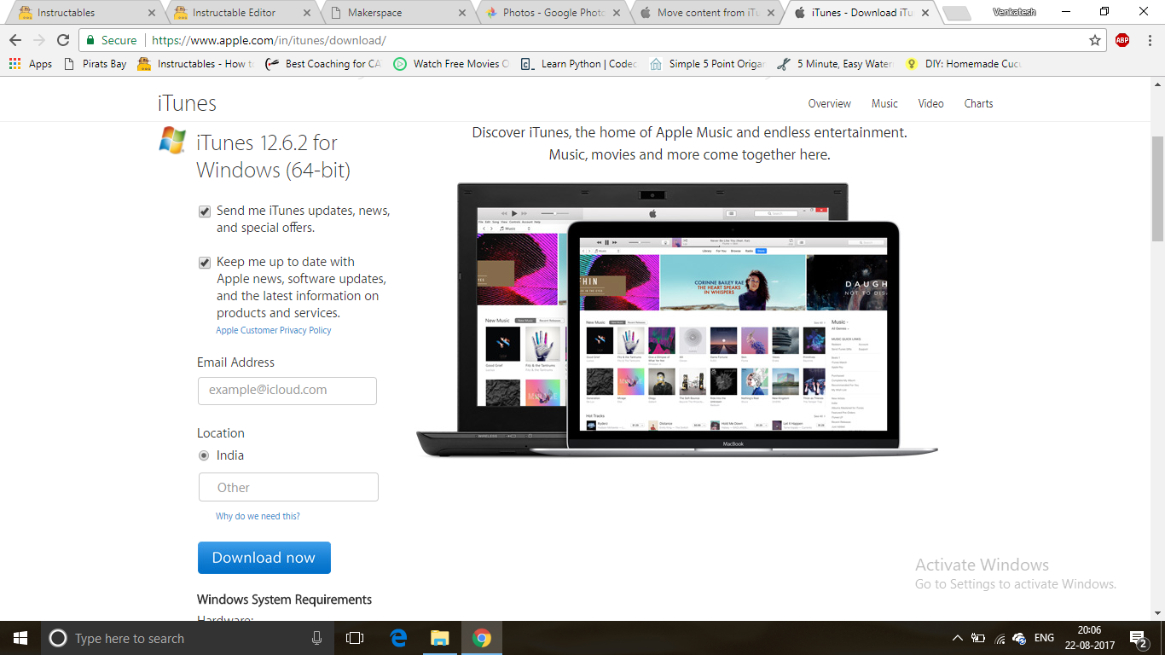Bookmark this page with the star icon
1165x655 pixels.
click(1095, 40)
